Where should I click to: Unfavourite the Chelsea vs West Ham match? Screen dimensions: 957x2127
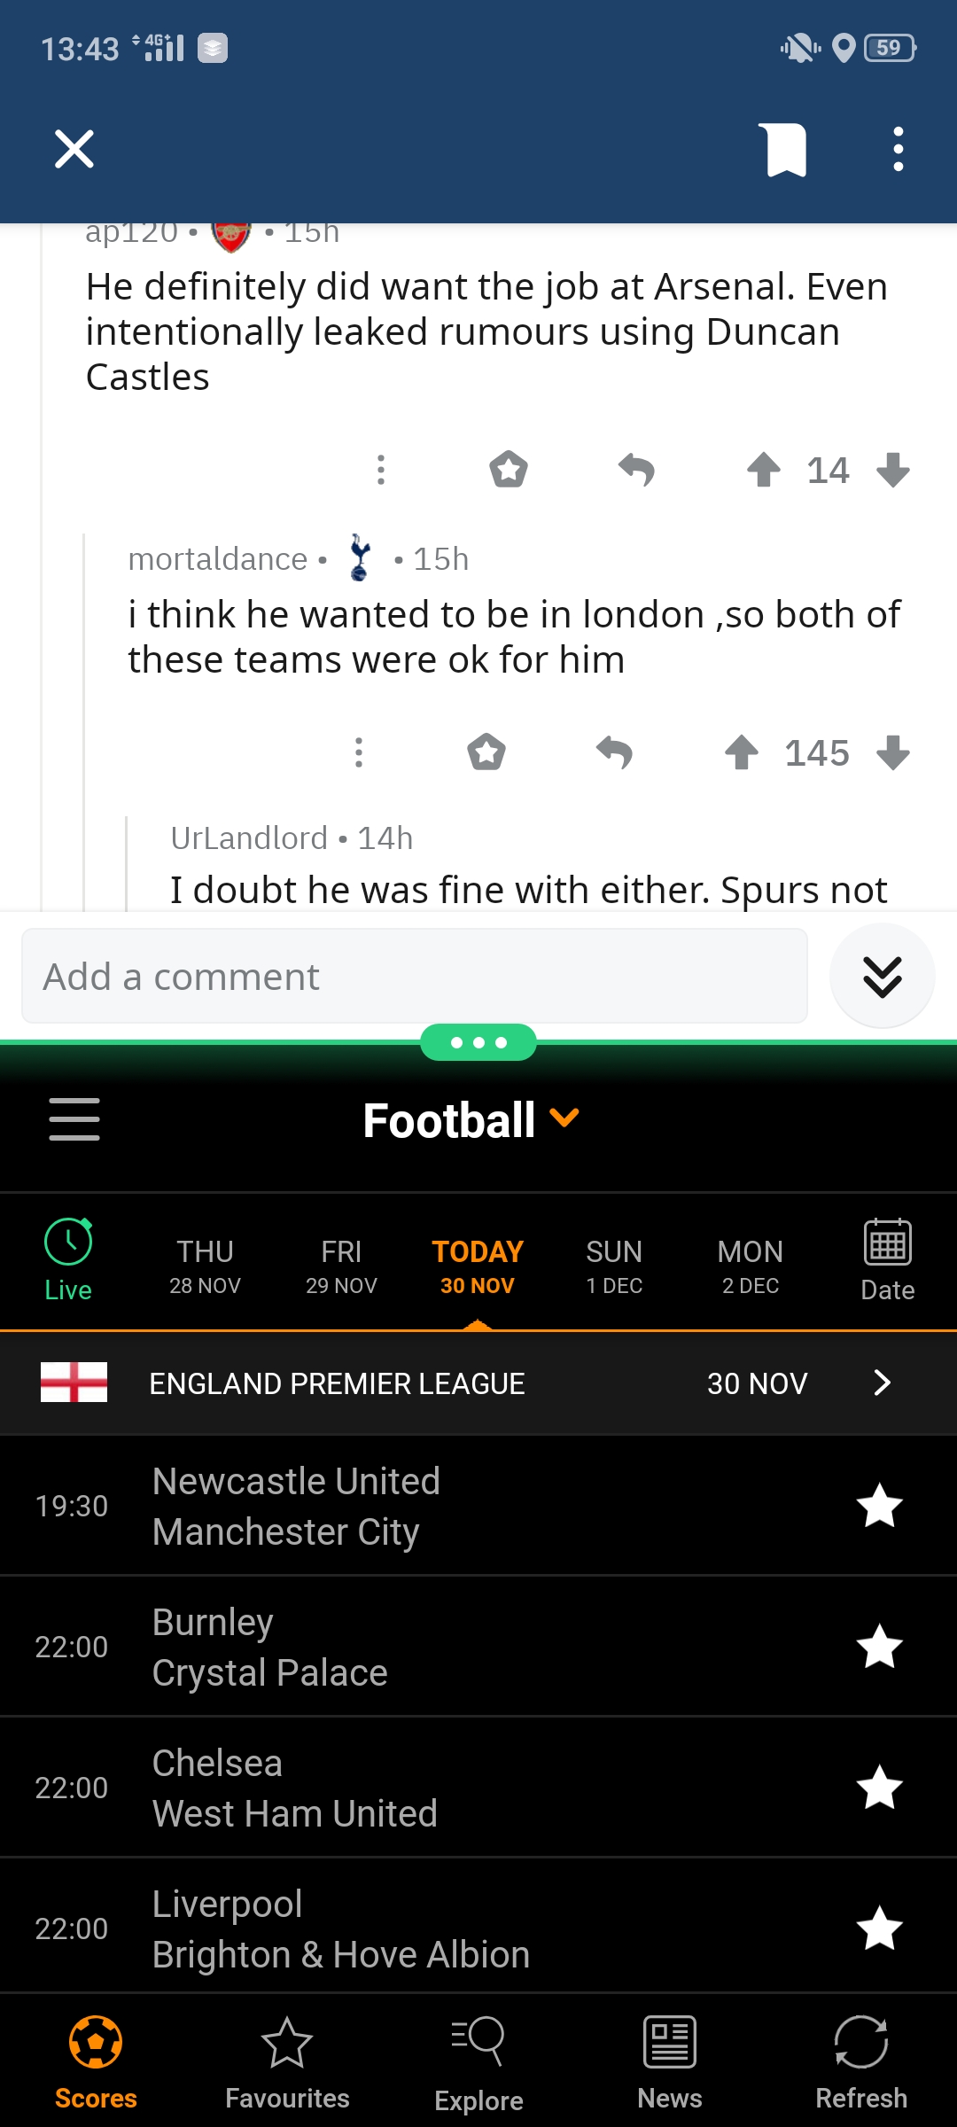(879, 1788)
